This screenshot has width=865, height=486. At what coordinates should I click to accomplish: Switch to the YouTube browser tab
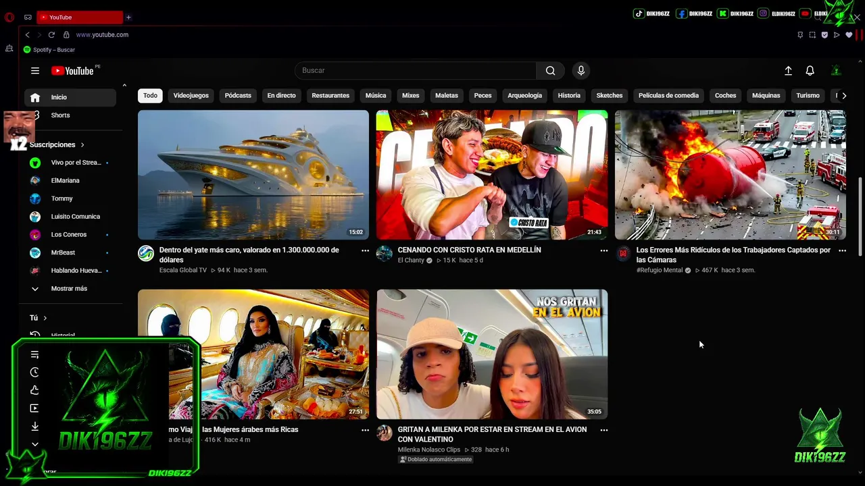pyautogui.click(x=80, y=17)
